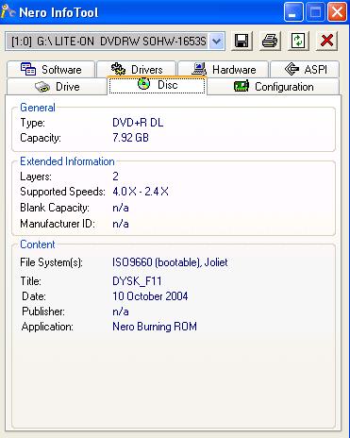This screenshot has width=350, height=438.
Task: Switch to the Software tab
Action: coord(51,69)
